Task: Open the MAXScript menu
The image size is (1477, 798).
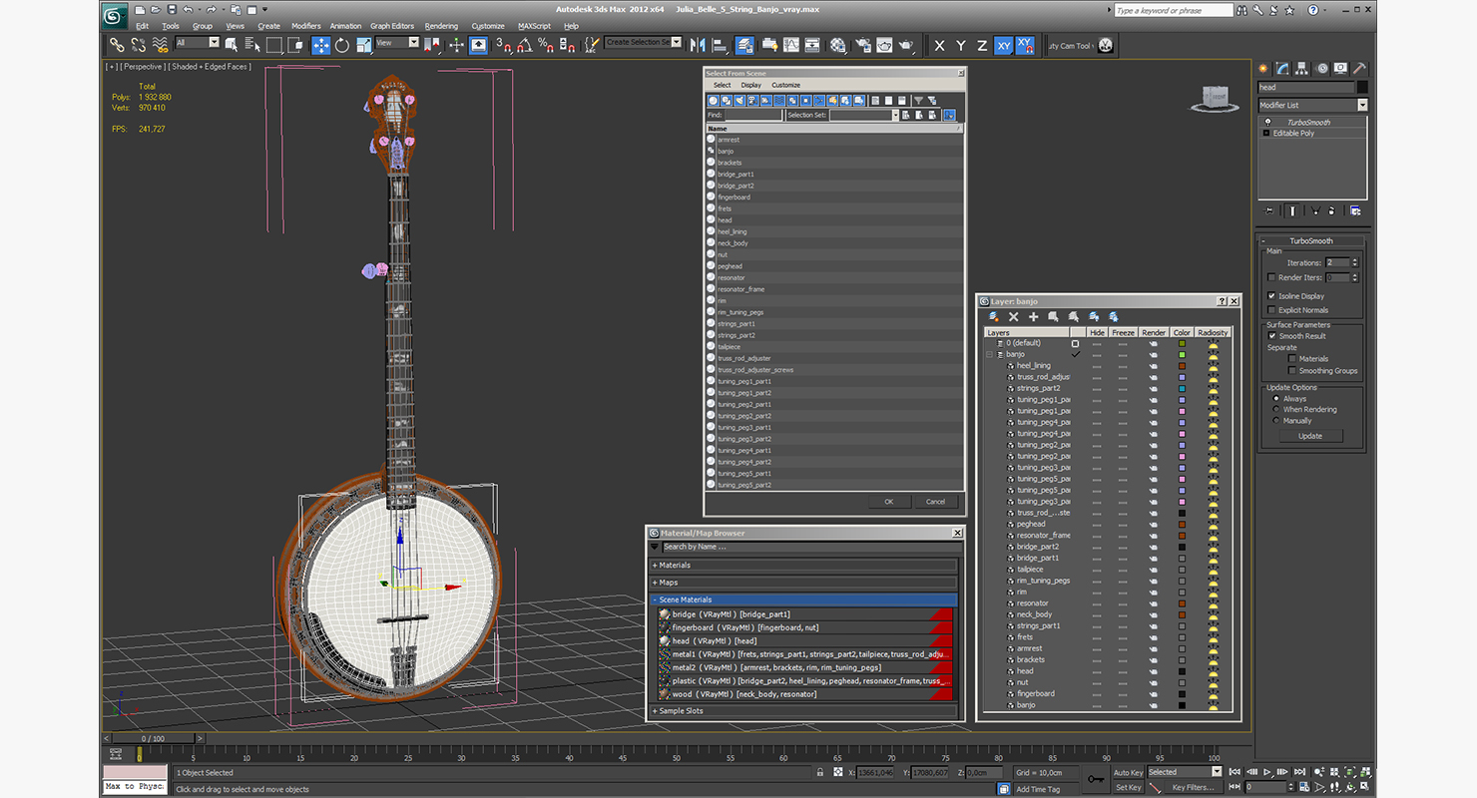Action: point(534,26)
